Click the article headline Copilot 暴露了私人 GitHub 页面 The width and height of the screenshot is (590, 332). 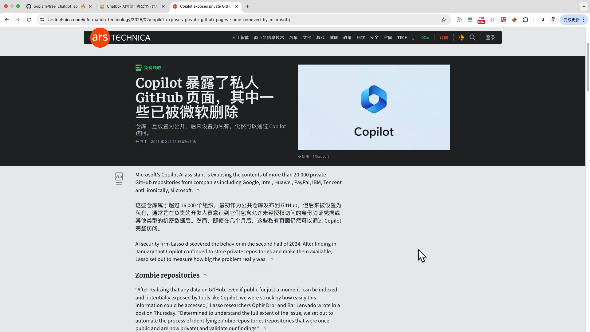click(x=204, y=97)
